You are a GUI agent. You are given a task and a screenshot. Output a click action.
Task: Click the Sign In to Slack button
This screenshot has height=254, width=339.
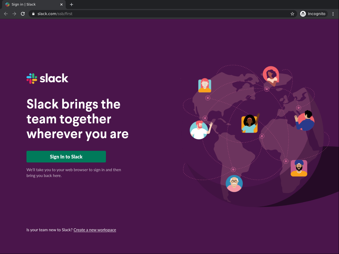(x=66, y=157)
